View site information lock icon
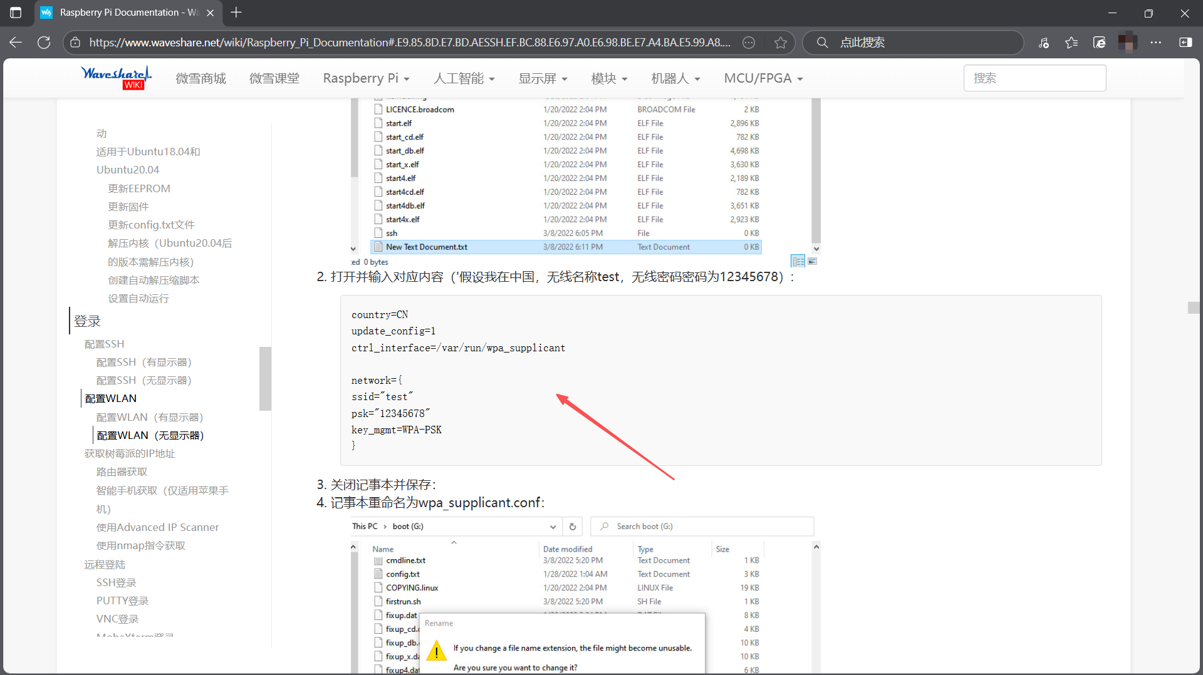The height and width of the screenshot is (675, 1203). pyautogui.click(x=75, y=43)
